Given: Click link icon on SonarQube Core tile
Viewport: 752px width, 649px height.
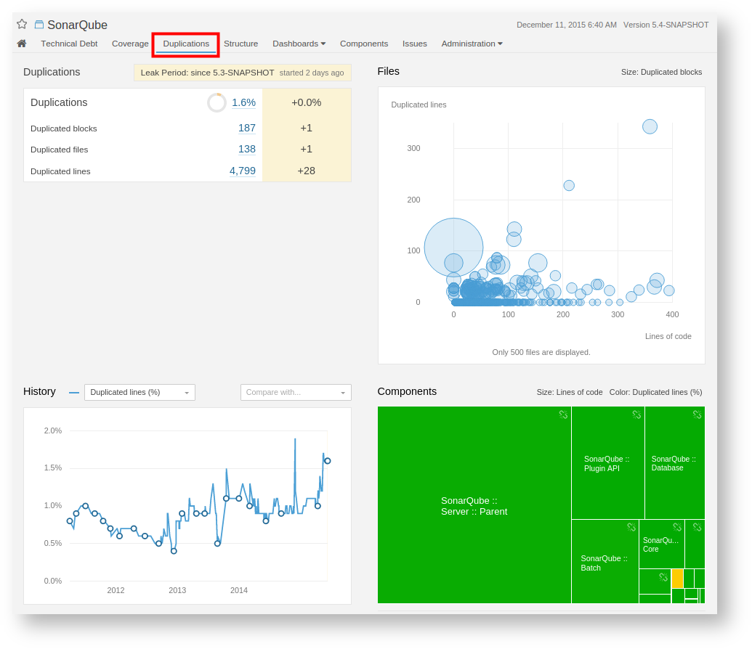Looking at the screenshot, I should click(x=677, y=527).
